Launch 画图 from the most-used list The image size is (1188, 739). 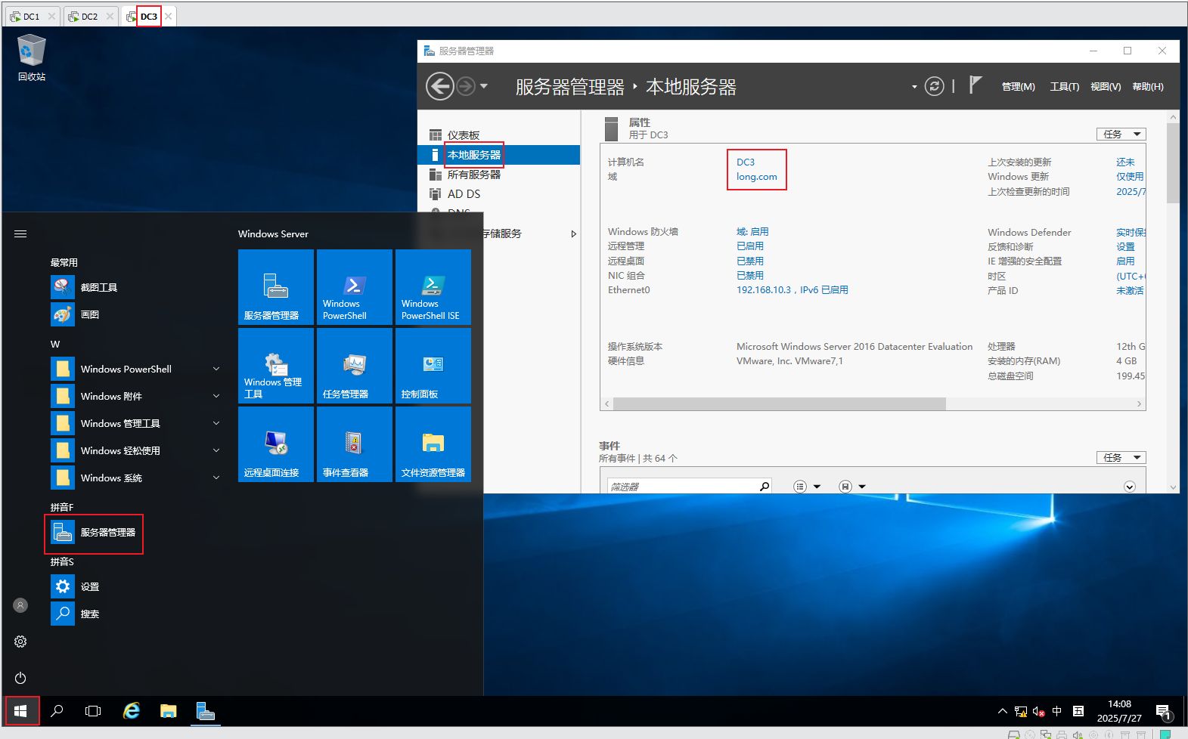pyautogui.click(x=136, y=314)
